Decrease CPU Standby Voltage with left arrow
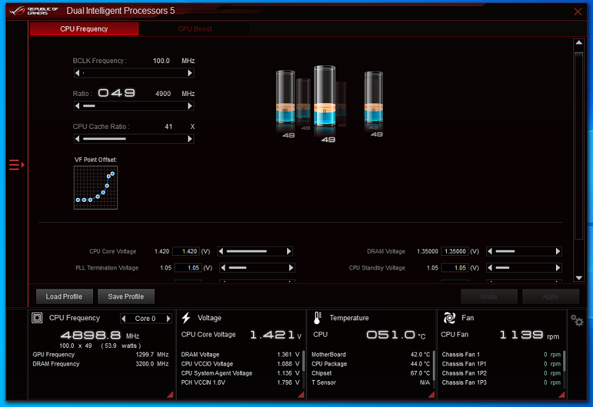This screenshot has height=407, width=593. coord(490,268)
